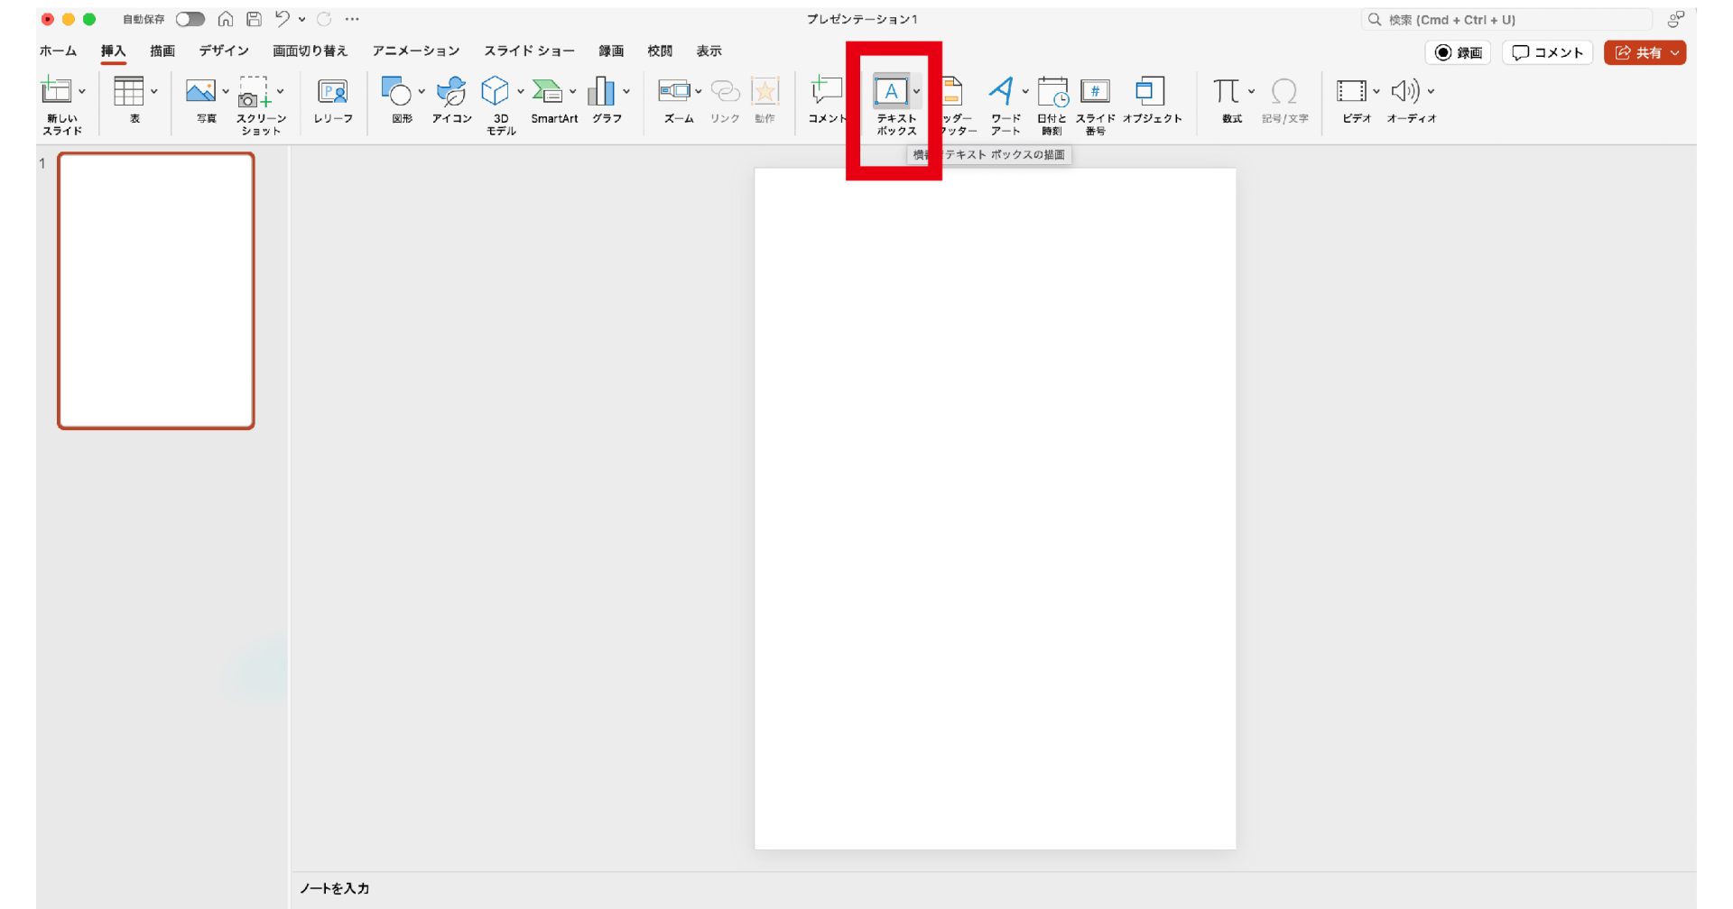
Task: Open the SmartArt tool
Action: (x=547, y=92)
